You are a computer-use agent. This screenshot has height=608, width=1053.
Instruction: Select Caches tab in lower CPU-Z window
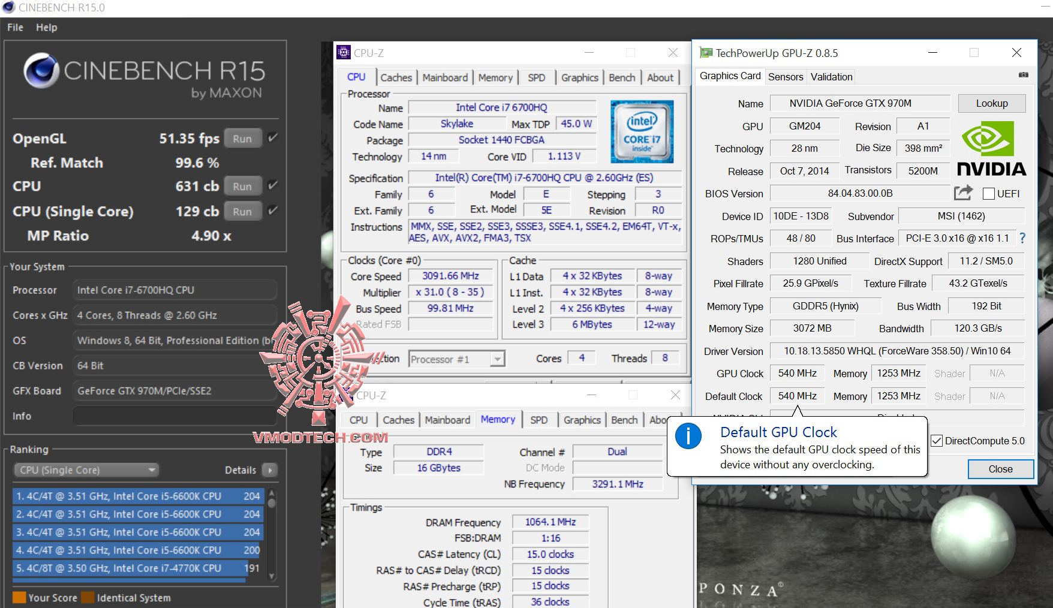[399, 420]
